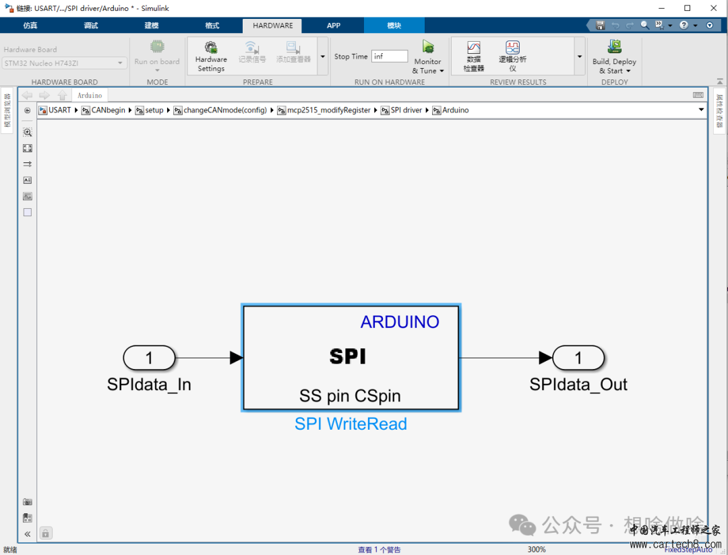Click the fit-to-view icon in the palette
Screen dimensions: 728x555
pyautogui.click(x=28, y=148)
